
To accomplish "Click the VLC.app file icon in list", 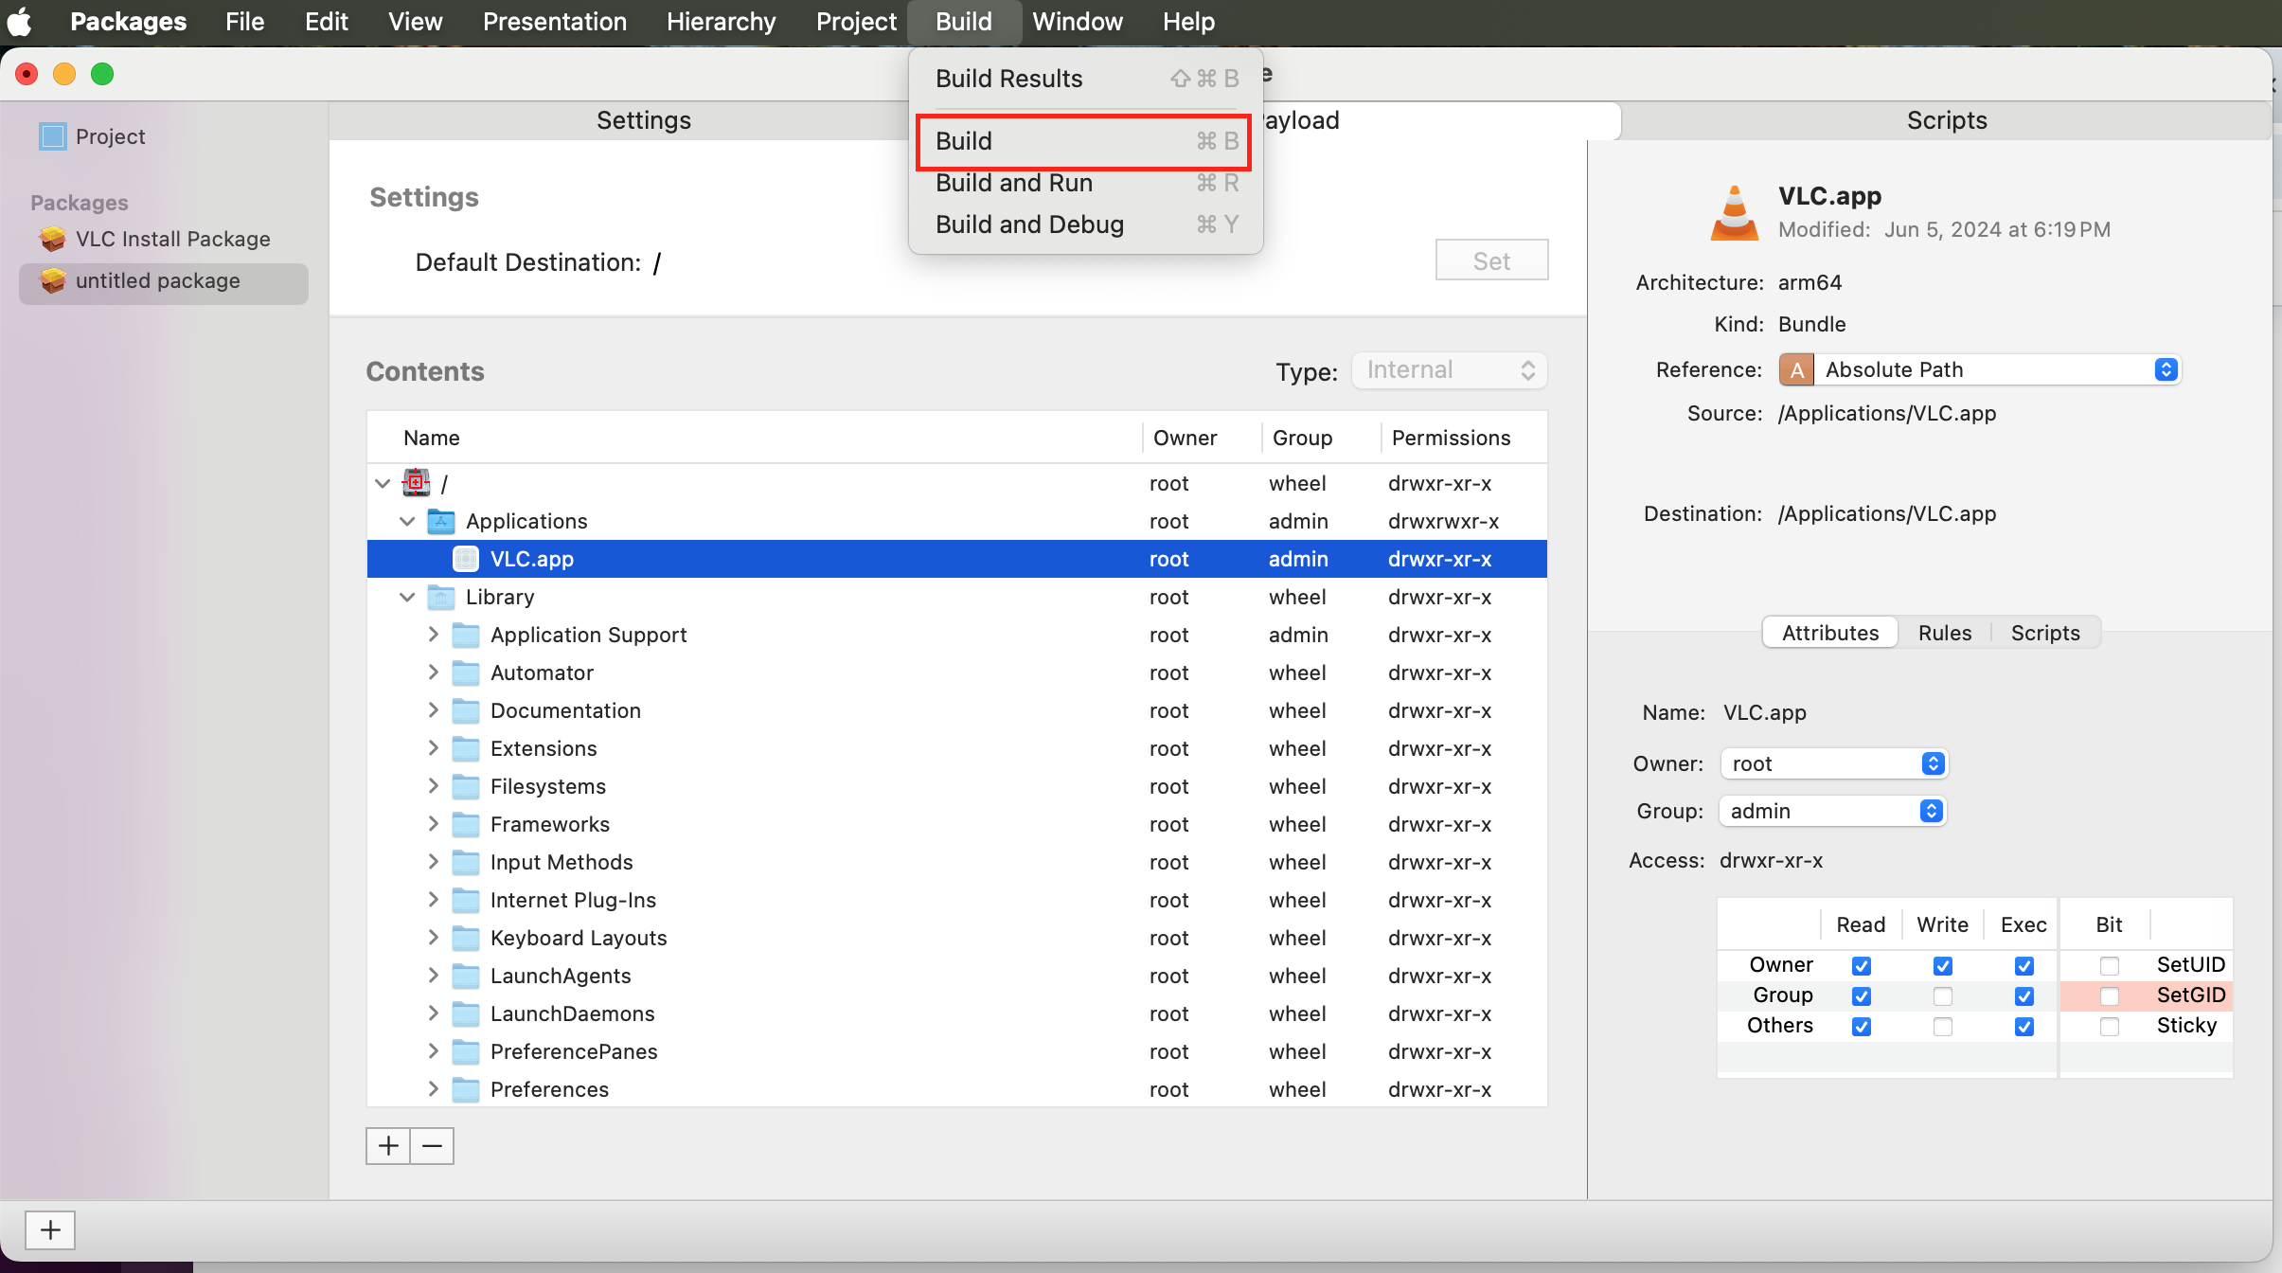I will coord(466,559).
